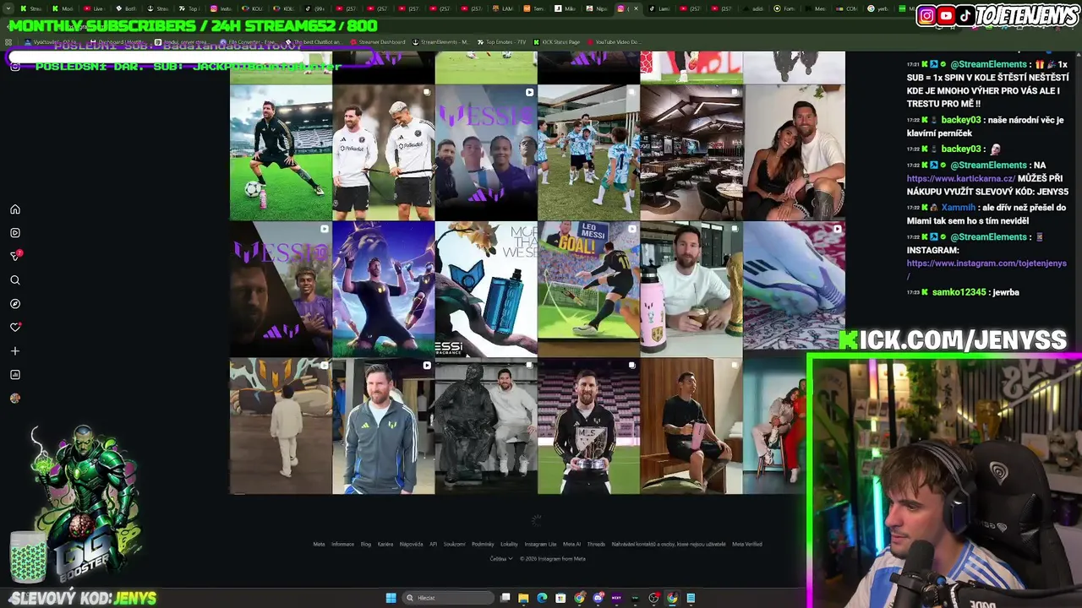Open Reels from the Instagram sidebar
Screen dimensions: 1082x608
point(15,233)
